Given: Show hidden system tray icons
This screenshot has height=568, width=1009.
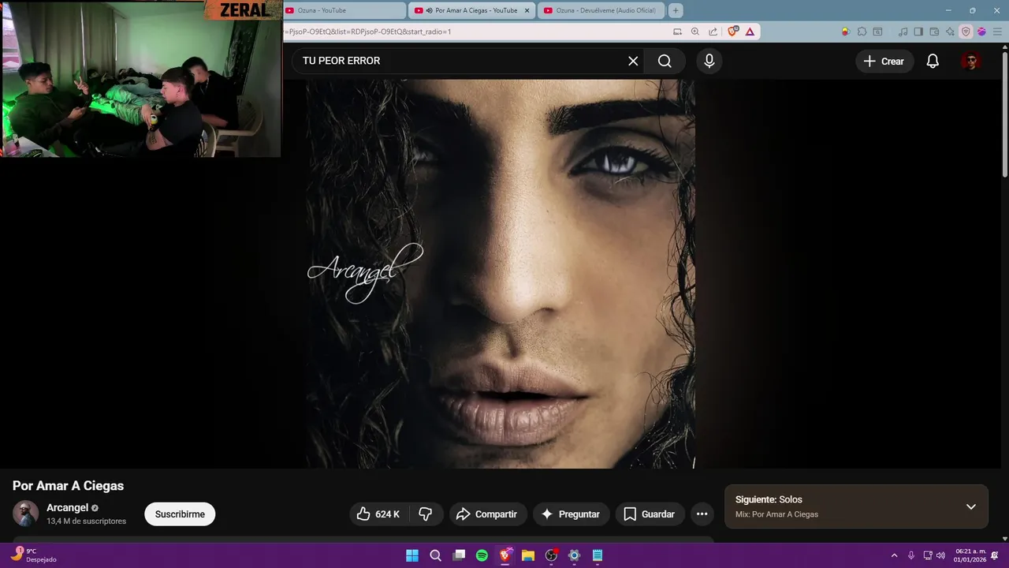Looking at the screenshot, I should (894, 555).
